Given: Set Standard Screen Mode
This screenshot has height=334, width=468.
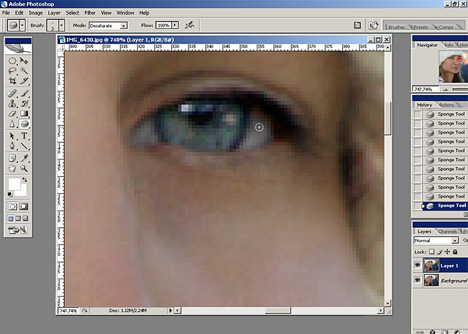Looking at the screenshot, I should [x=11, y=218].
